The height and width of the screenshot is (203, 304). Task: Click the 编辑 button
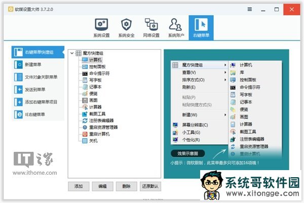[x=102, y=186]
